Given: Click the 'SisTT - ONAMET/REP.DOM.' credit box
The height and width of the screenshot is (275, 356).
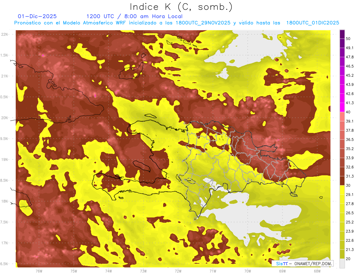Looking at the screenshot, I should (303, 263).
